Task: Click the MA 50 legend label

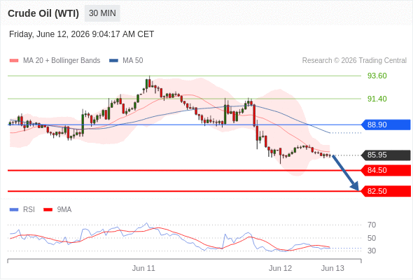Action: coord(133,61)
